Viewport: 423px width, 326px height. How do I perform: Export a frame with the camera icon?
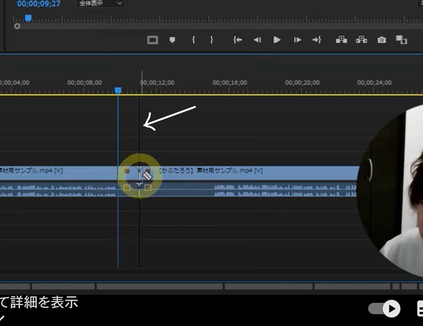381,40
